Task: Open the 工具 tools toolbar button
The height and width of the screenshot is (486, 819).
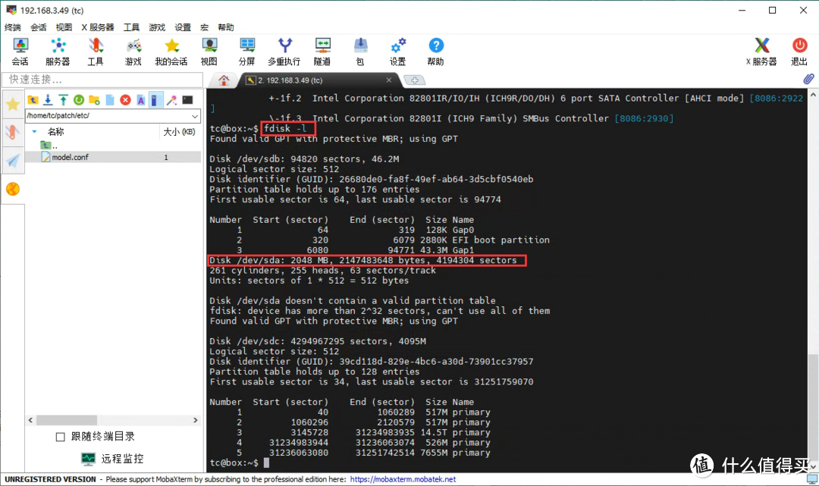Action: (x=95, y=52)
